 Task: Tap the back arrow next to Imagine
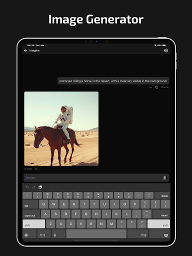pyautogui.click(x=25, y=50)
